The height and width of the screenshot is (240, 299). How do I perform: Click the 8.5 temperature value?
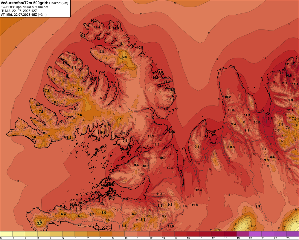[281, 124]
